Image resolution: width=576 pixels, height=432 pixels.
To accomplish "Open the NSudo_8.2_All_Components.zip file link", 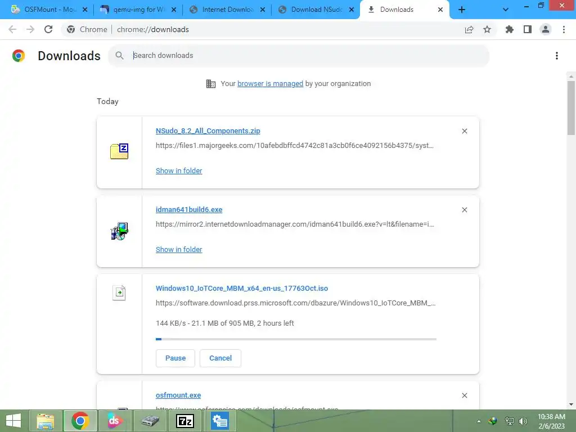I will 208,130.
